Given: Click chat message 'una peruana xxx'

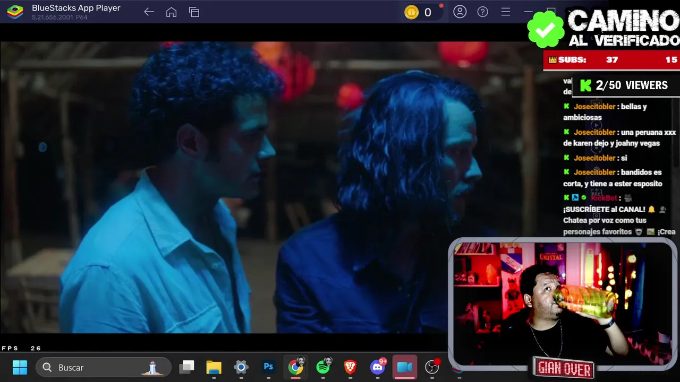Looking at the screenshot, I should [x=619, y=137].
